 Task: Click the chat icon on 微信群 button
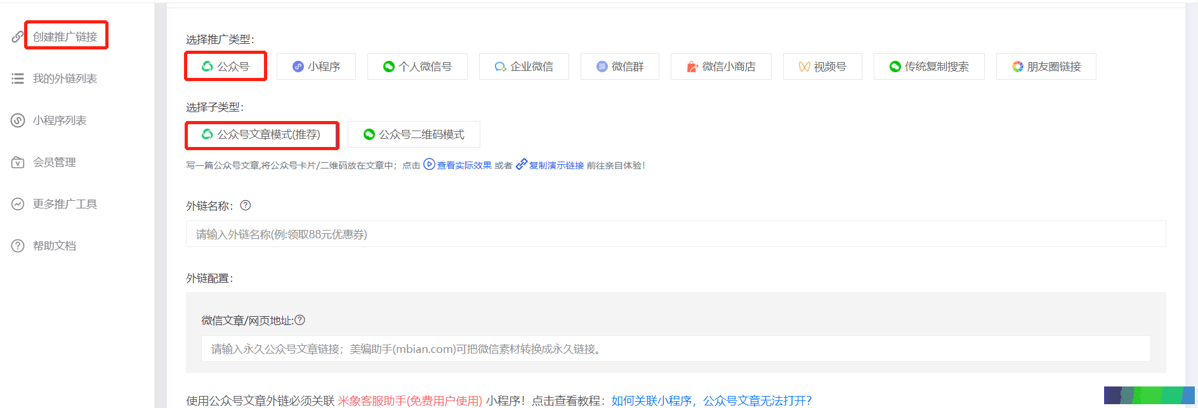click(602, 67)
